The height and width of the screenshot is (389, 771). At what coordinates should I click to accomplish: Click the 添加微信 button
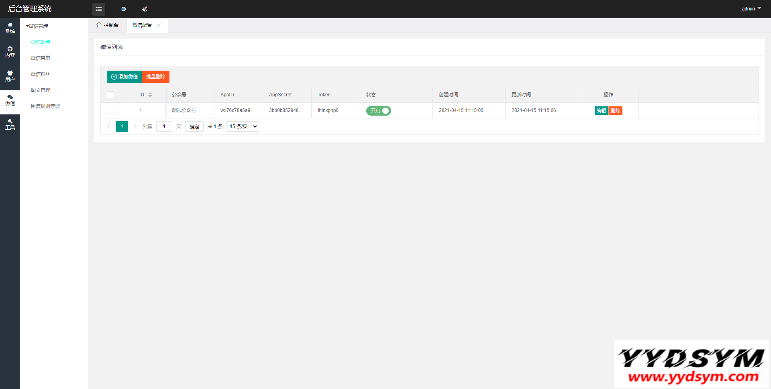(x=124, y=77)
